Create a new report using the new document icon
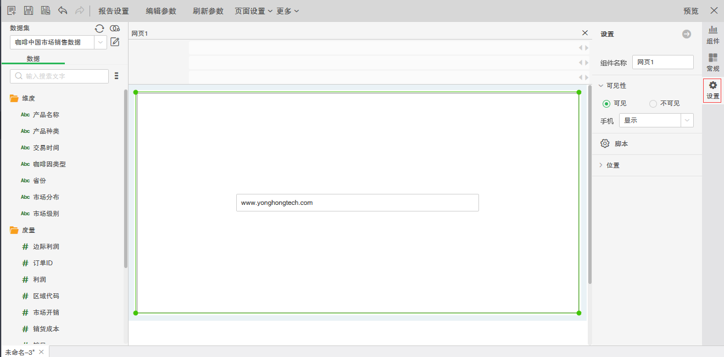This screenshot has width=724, height=357. (11, 10)
